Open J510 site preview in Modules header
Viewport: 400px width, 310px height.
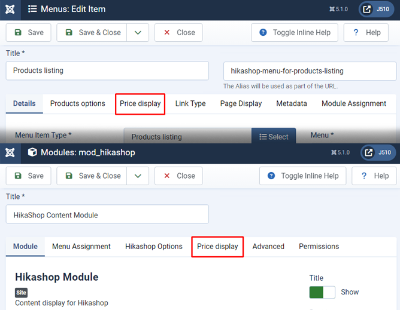[x=378, y=152]
